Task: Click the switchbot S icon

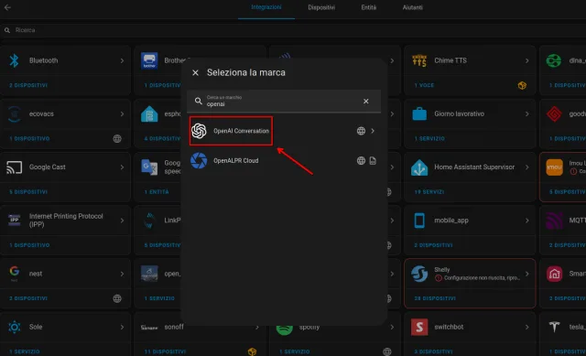Action: coord(419,328)
